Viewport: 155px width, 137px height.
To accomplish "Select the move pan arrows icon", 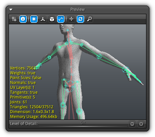I will click(x=72, y=19).
